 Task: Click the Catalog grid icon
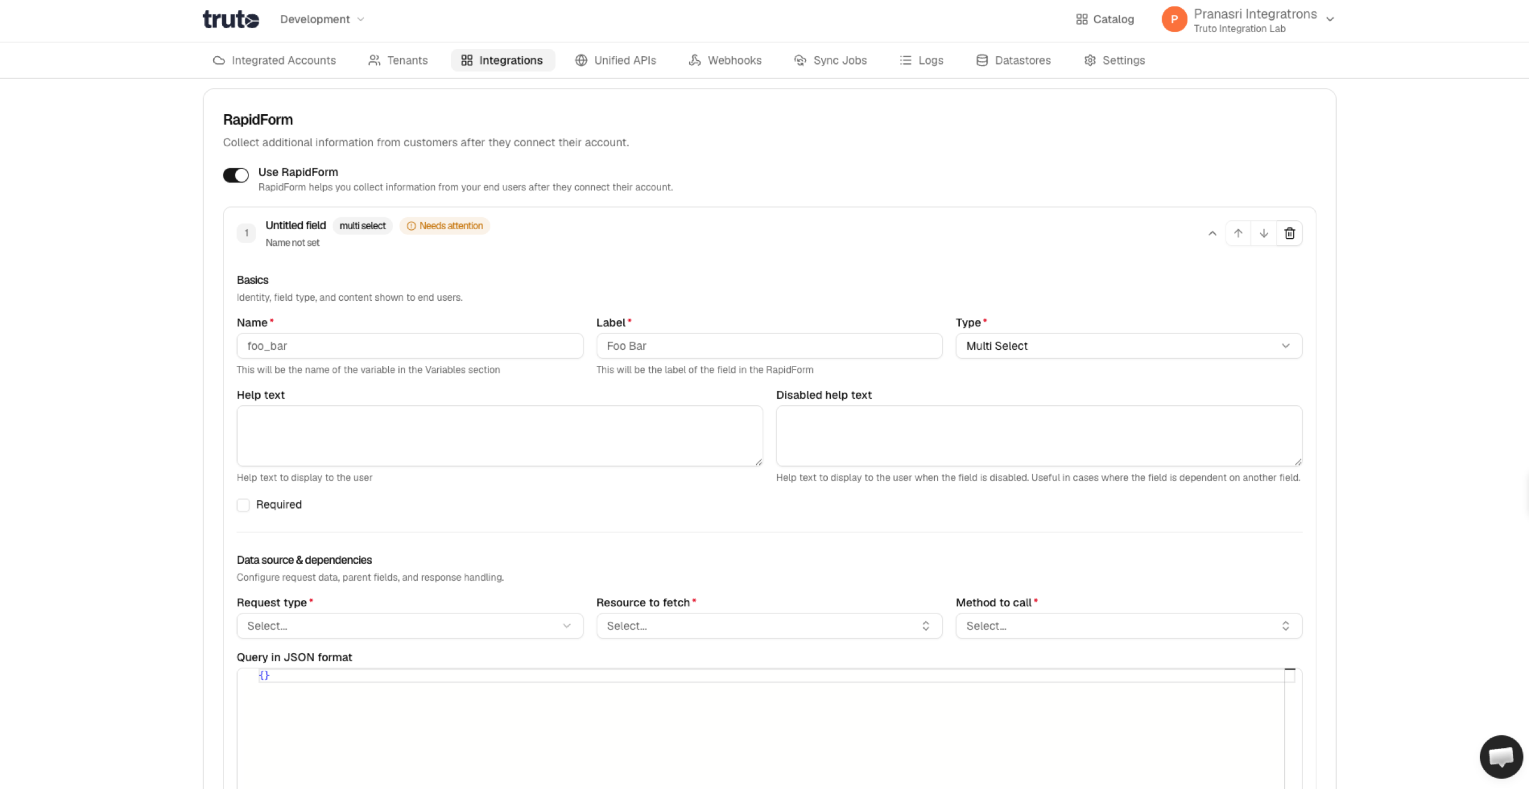coord(1082,19)
